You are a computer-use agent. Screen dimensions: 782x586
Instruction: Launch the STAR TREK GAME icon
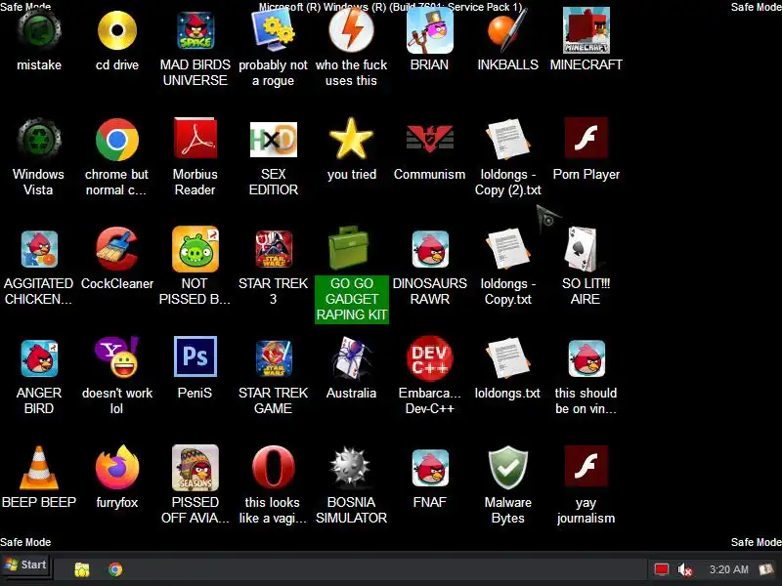pos(274,358)
